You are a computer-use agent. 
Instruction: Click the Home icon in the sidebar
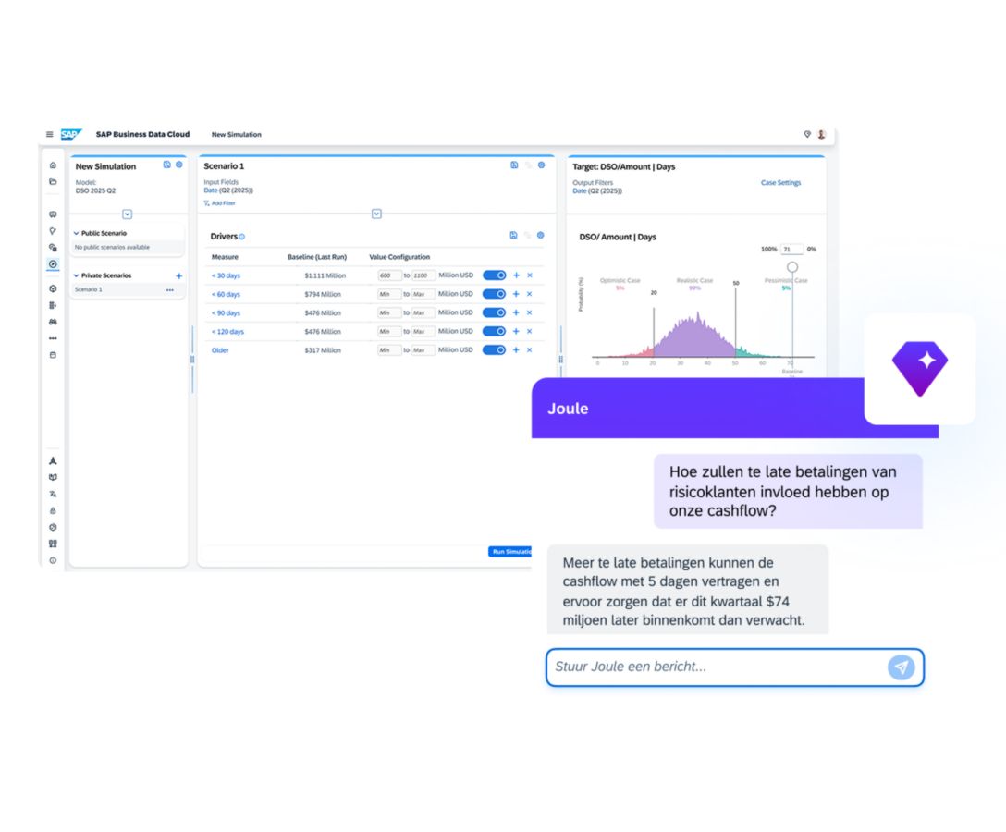click(53, 165)
